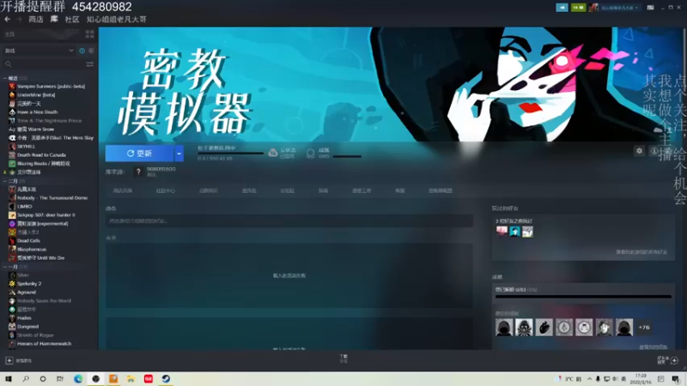The image size is (687, 386).
Task: Click second friend avatar under friends who play
Action: tap(514, 232)
